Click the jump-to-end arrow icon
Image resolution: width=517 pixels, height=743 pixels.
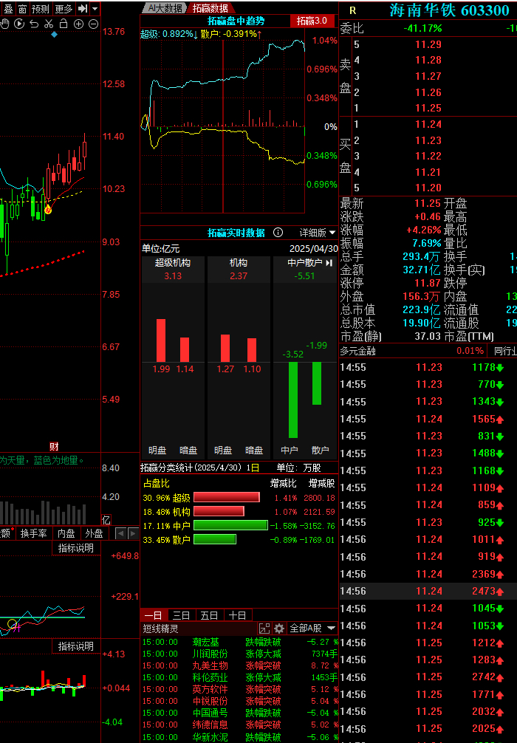[x=83, y=9]
